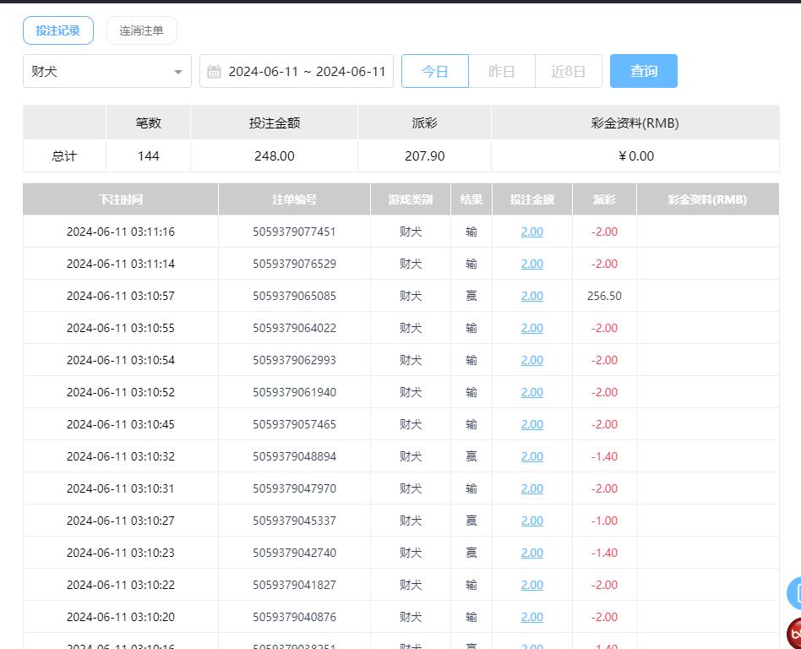Screen dimensions: 801x649
Task: Open the 财犬 game type dropdown
Action: 106,72
